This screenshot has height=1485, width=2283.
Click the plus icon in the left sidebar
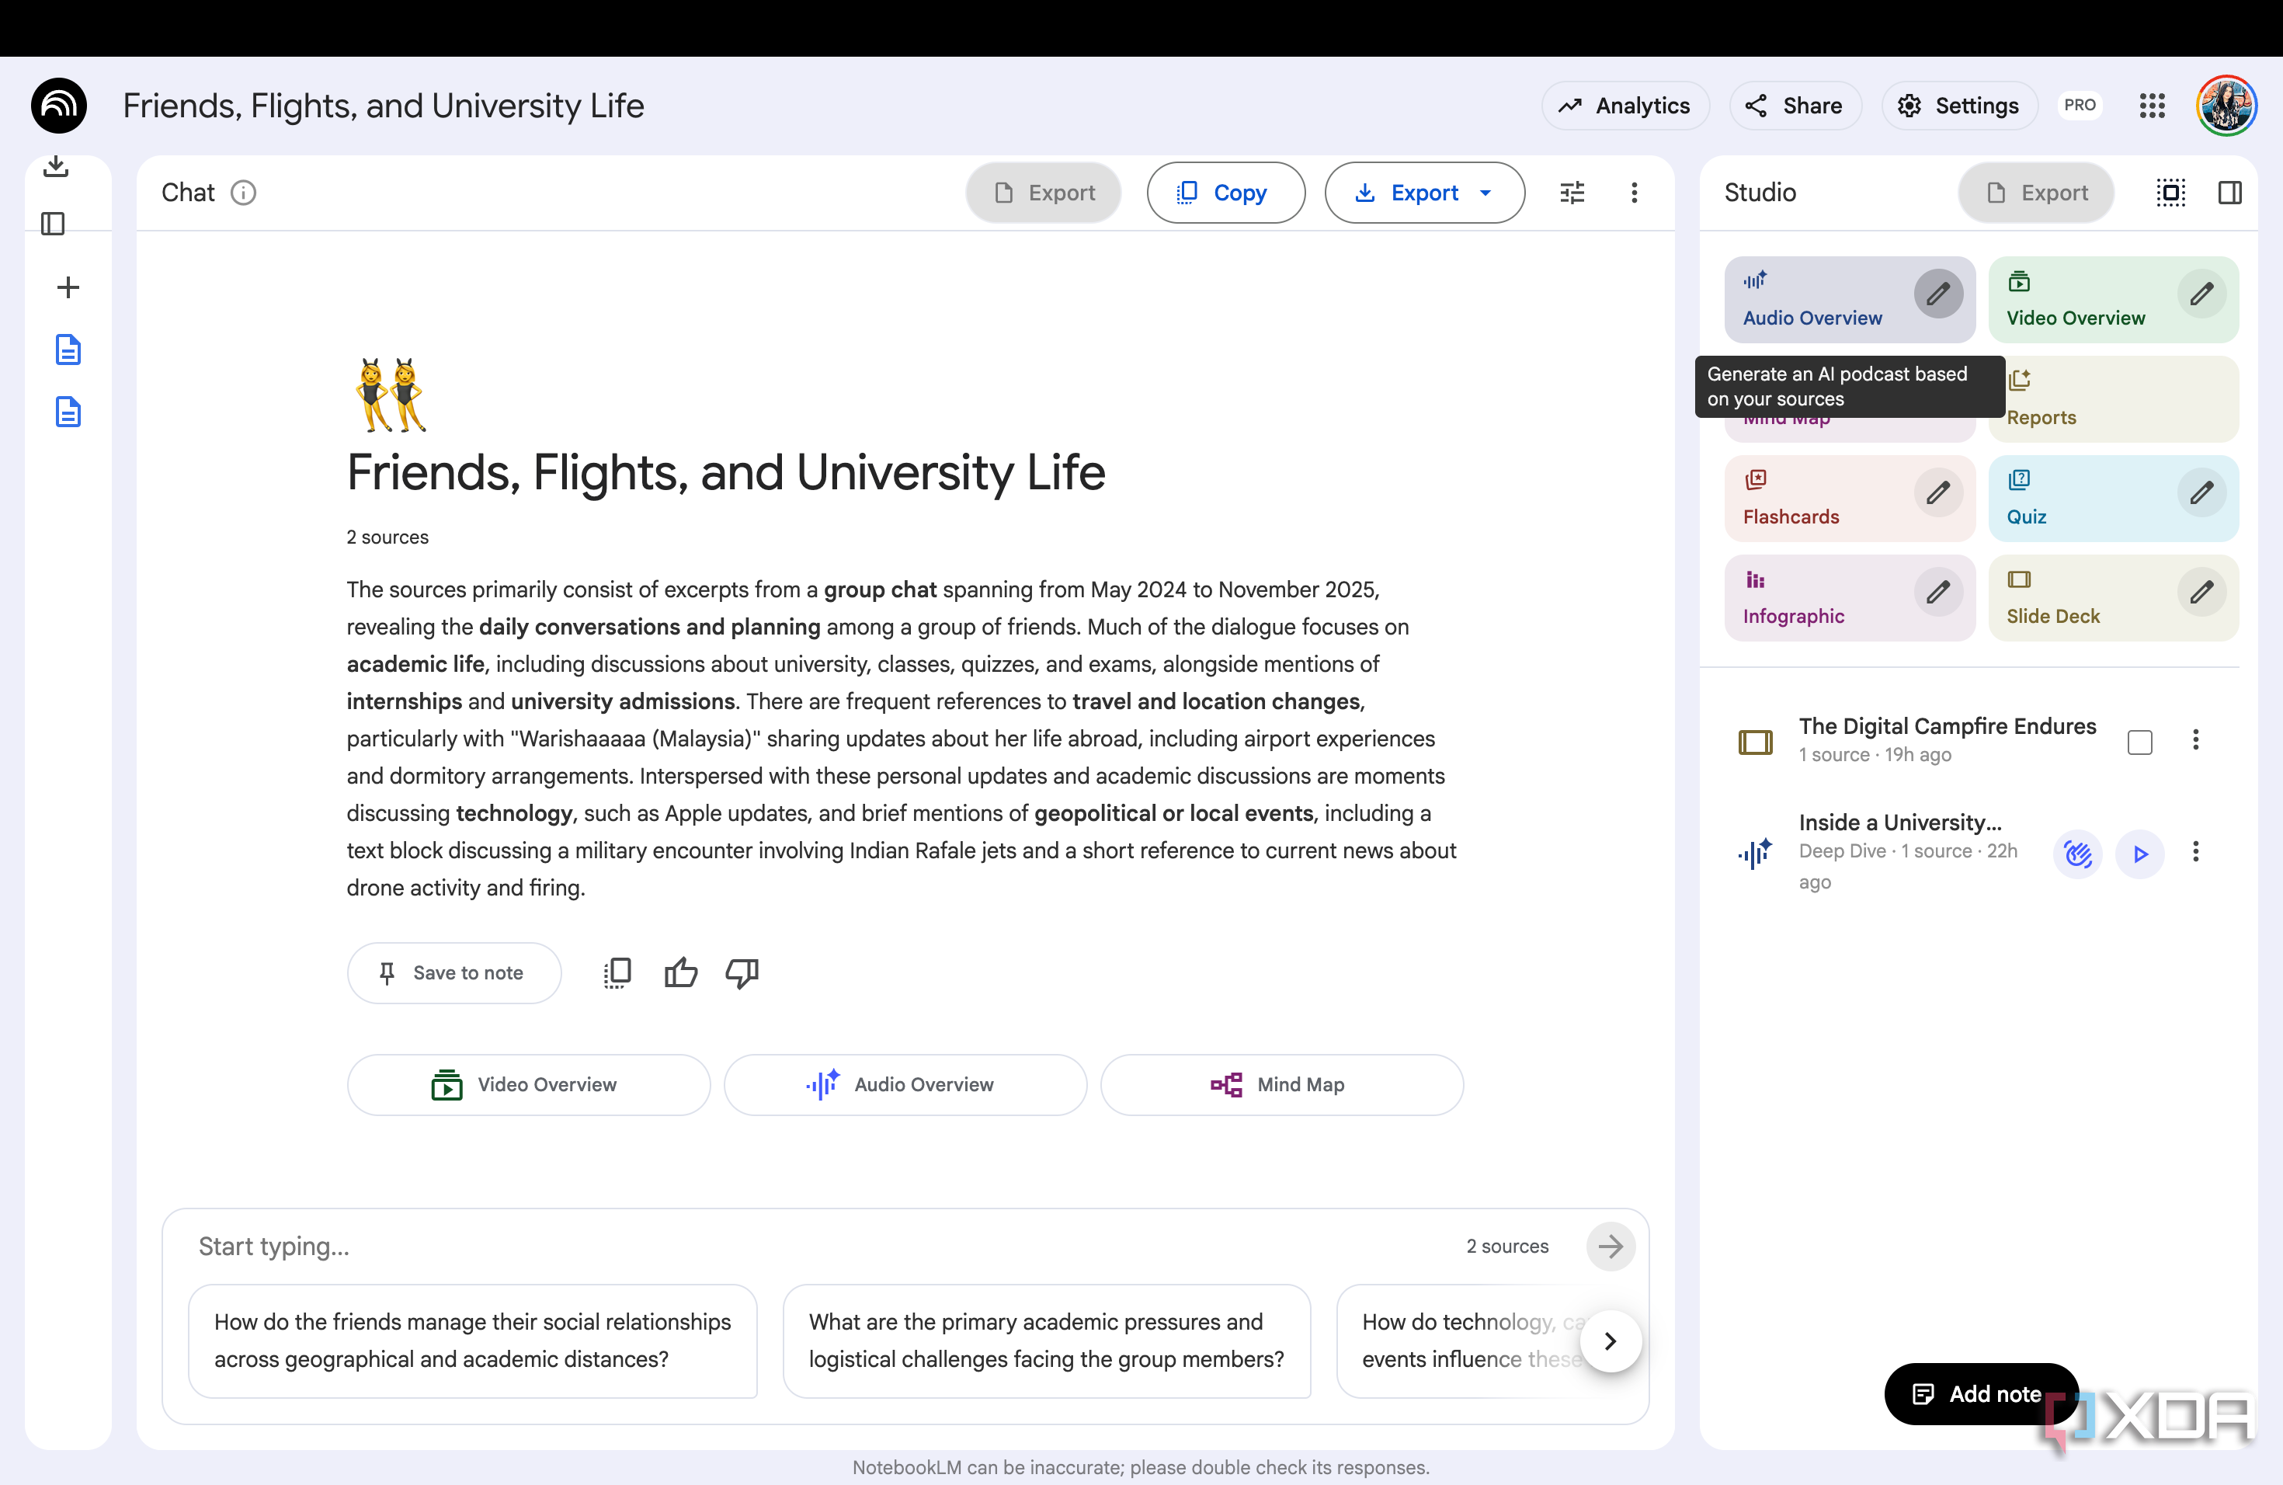point(68,287)
